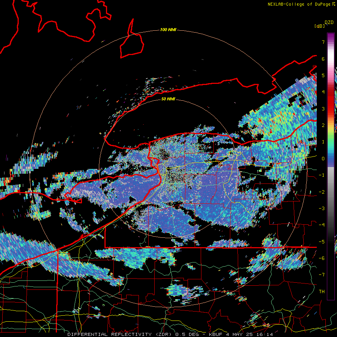Screen dimensions: 337x337
Task: Click the [dB] units label
Action: [x=319, y=26]
